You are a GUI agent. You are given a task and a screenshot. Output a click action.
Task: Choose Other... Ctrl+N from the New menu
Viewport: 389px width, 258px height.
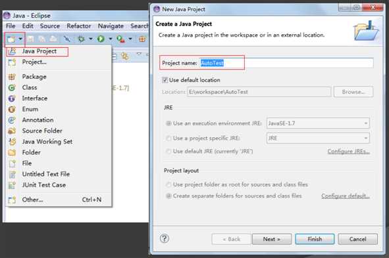pos(59,200)
